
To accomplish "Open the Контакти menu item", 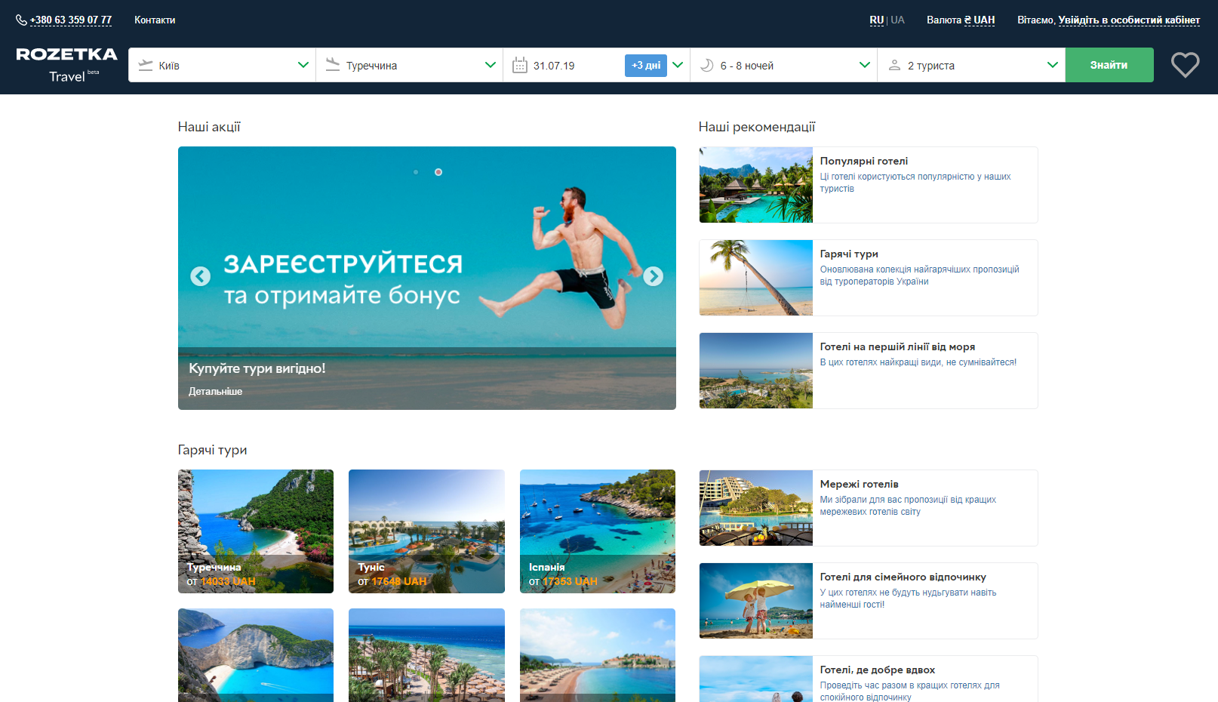I will 155,20.
